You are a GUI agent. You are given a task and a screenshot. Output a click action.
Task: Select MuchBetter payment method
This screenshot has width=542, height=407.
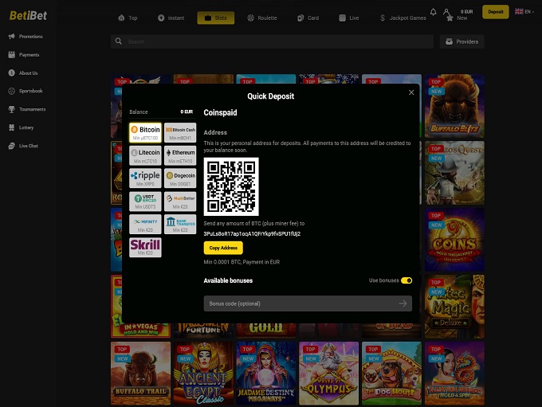(x=179, y=201)
